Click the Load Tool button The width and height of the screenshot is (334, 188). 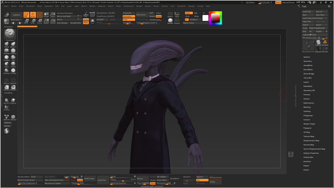tap(308, 12)
